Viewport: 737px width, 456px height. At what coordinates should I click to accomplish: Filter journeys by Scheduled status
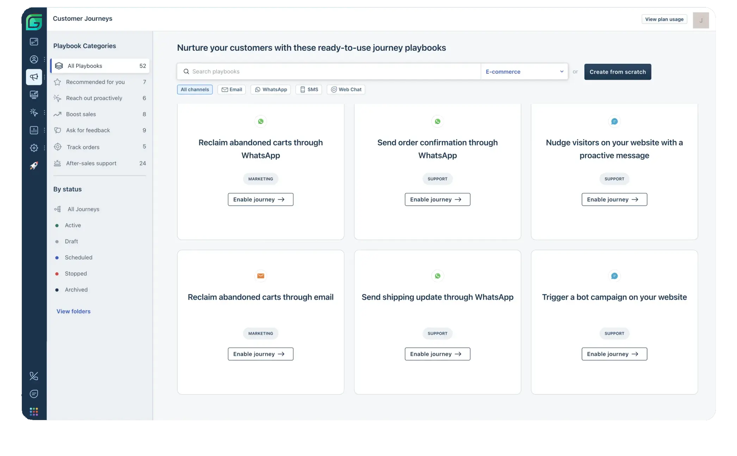tap(74, 257)
